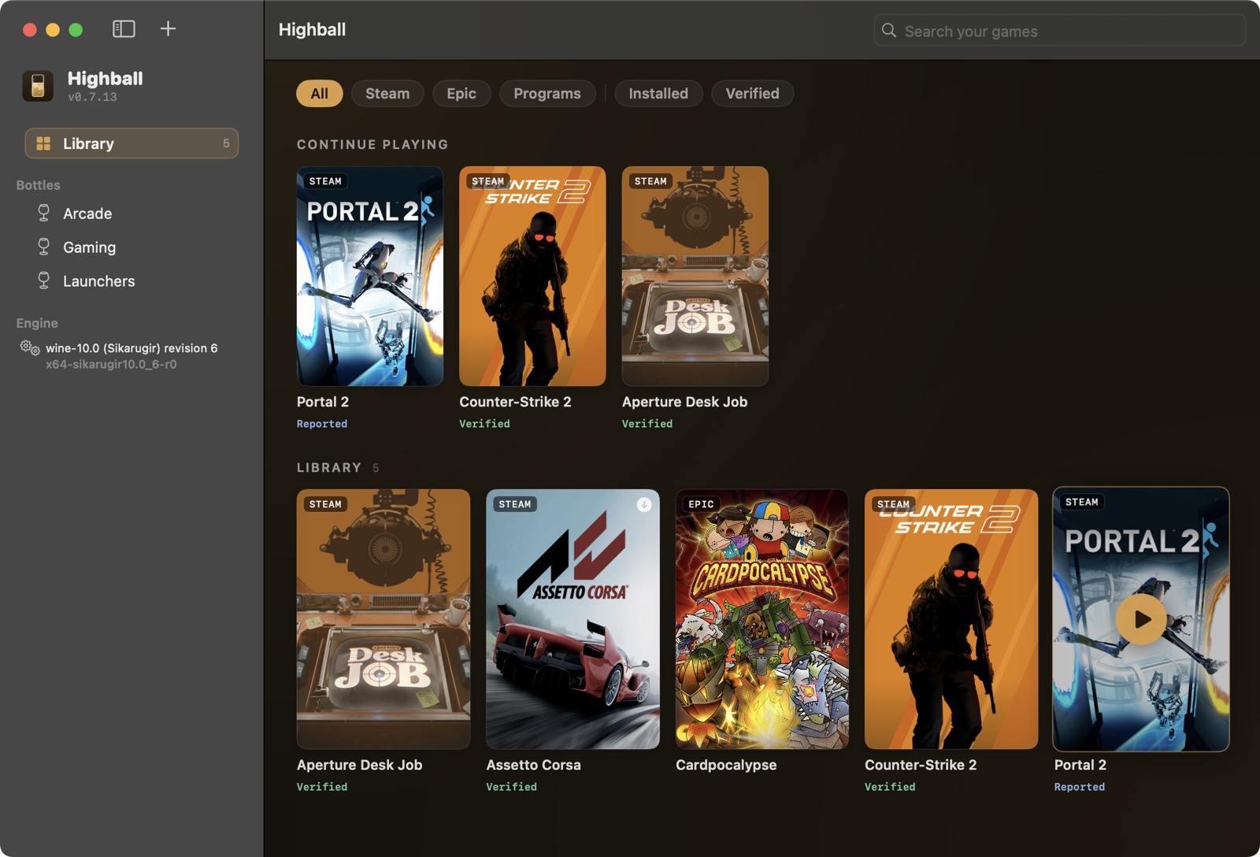The height and width of the screenshot is (857, 1260).
Task: Click the Verified label under Assetto Corsa
Action: coord(511,787)
